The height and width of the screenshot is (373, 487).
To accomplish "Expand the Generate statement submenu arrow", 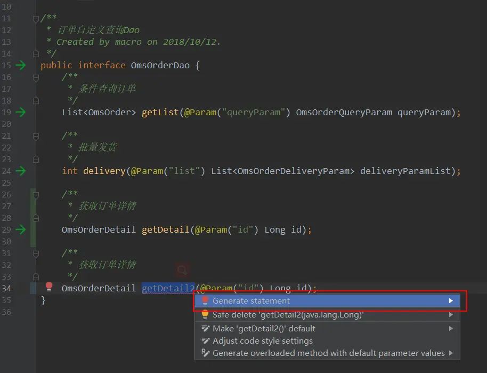I will click(451, 301).
